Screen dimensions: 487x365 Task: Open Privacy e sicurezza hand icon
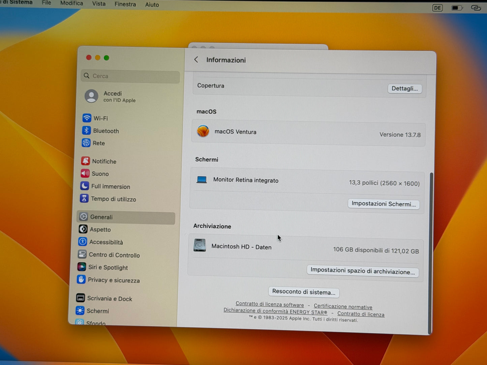tap(81, 279)
